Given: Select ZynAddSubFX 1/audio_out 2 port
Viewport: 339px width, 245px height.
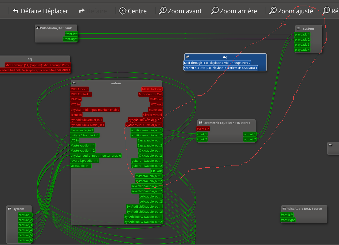Looking at the screenshot, I should pyautogui.click(x=143, y=222).
